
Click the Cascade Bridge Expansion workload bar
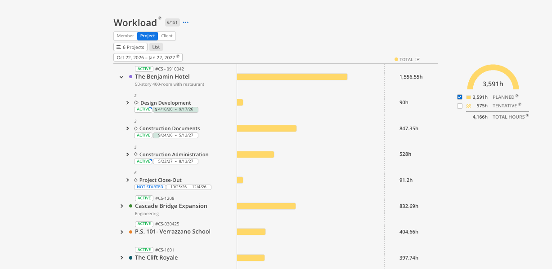tap(266, 206)
